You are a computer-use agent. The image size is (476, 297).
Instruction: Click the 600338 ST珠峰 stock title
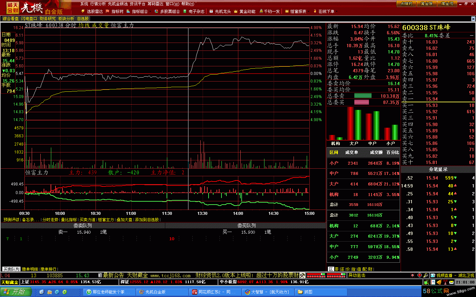[x=426, y=28]
